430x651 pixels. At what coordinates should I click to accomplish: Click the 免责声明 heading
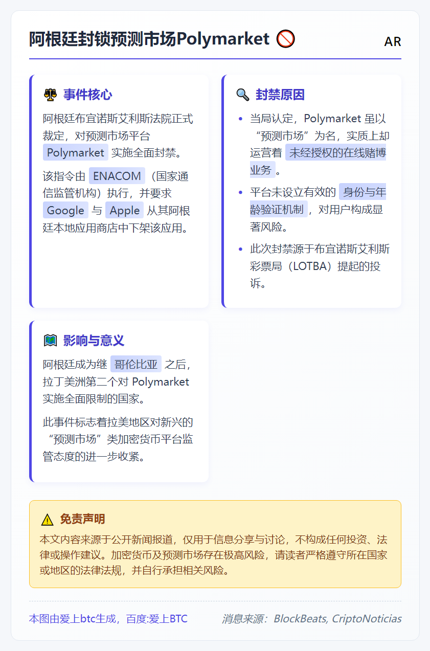pyautogui.click(x=82, y=520)
